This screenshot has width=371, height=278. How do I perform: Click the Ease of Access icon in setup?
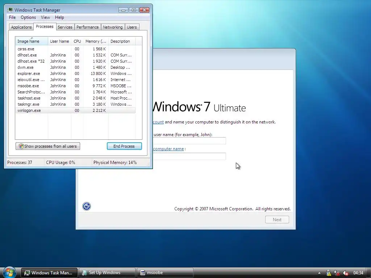click(x=87, y=206)
